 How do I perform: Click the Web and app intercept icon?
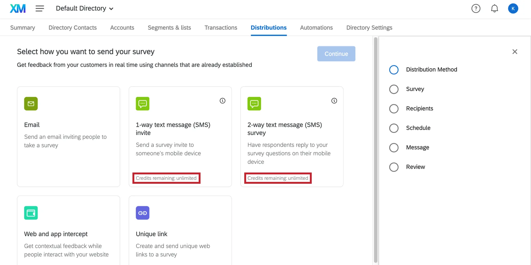[31, 213]
